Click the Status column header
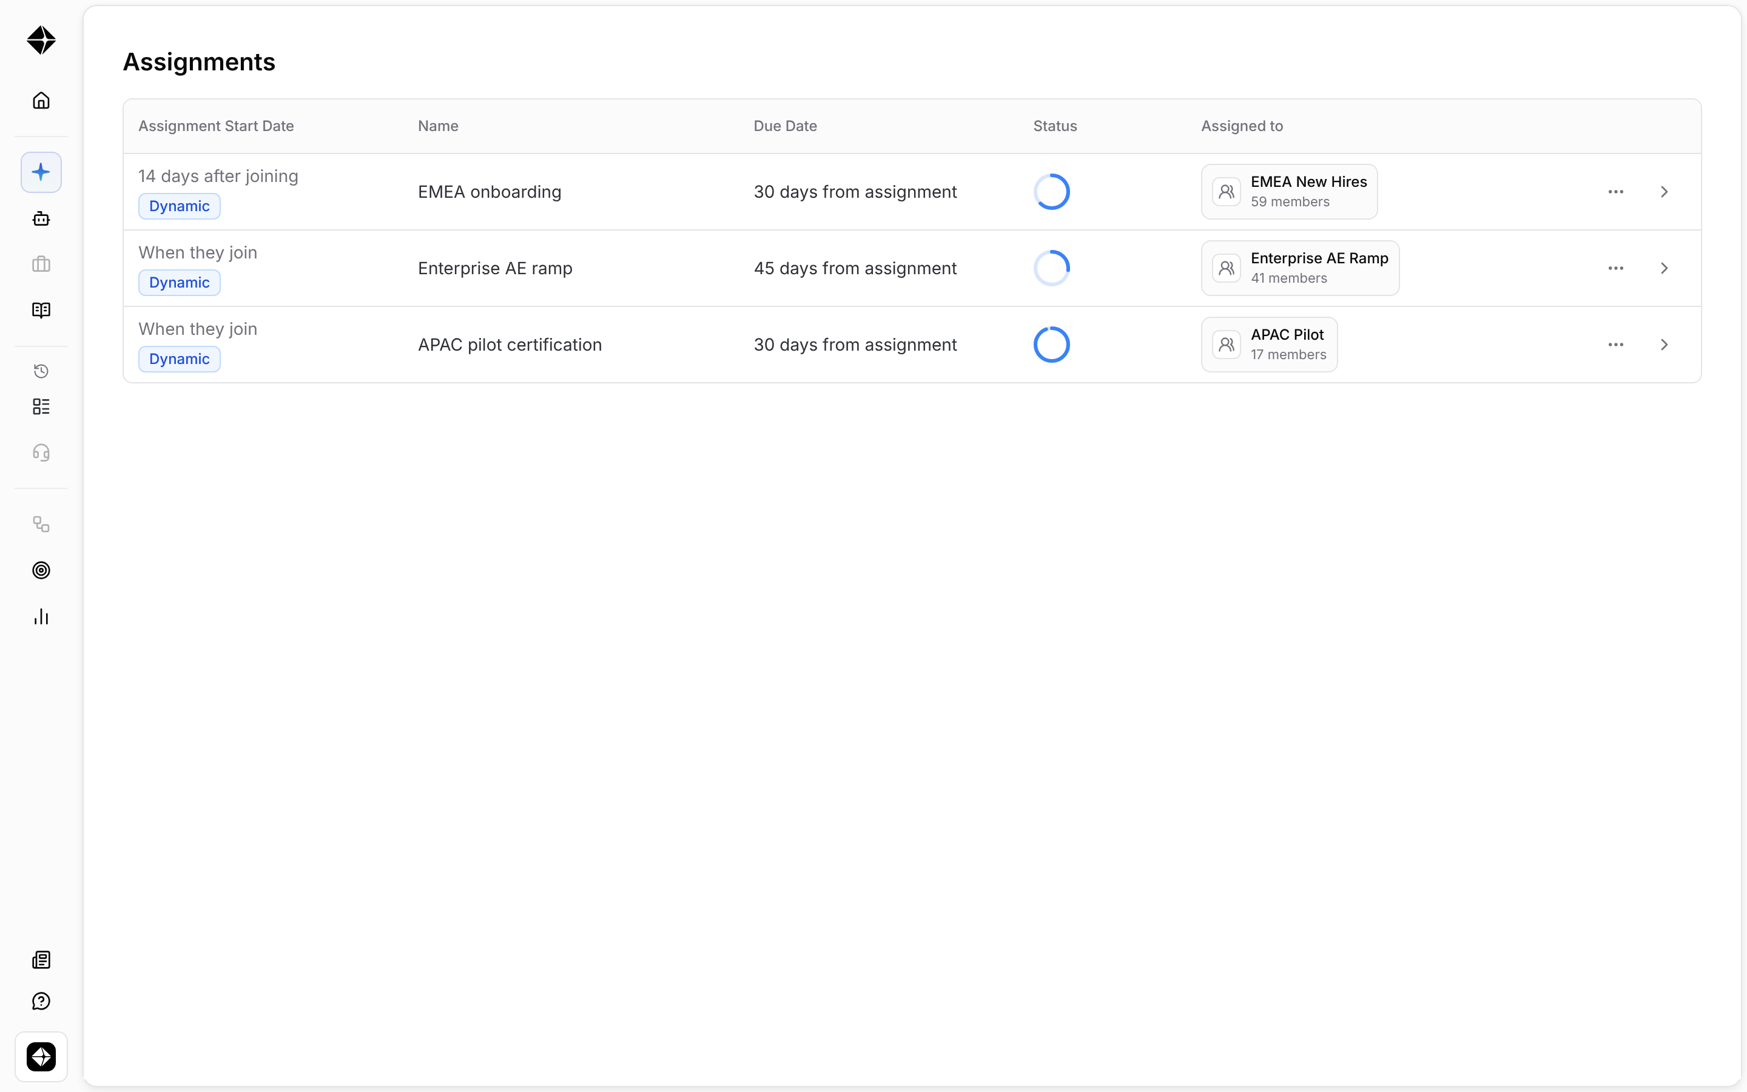This screenshot has height=1092, width=1747. coord(1055,126)
